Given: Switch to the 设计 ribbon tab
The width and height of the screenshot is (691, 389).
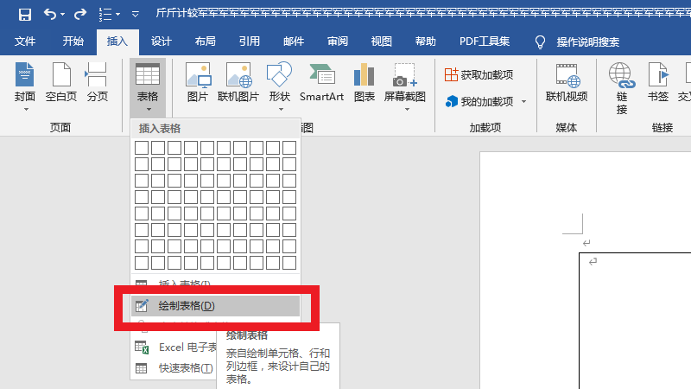Looking at the screenshot, I should coord(161,41).
